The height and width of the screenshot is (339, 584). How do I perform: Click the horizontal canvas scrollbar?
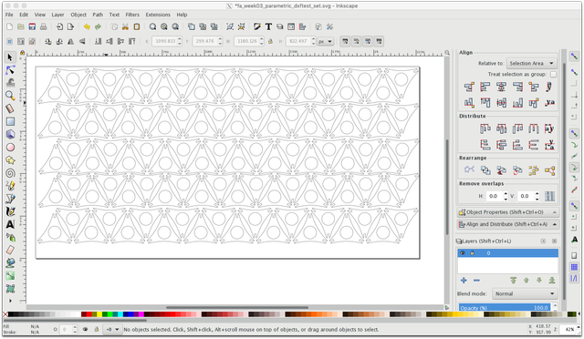[236, 307]
